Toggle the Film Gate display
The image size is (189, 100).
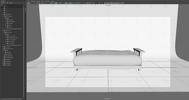[x=53, y=3]
